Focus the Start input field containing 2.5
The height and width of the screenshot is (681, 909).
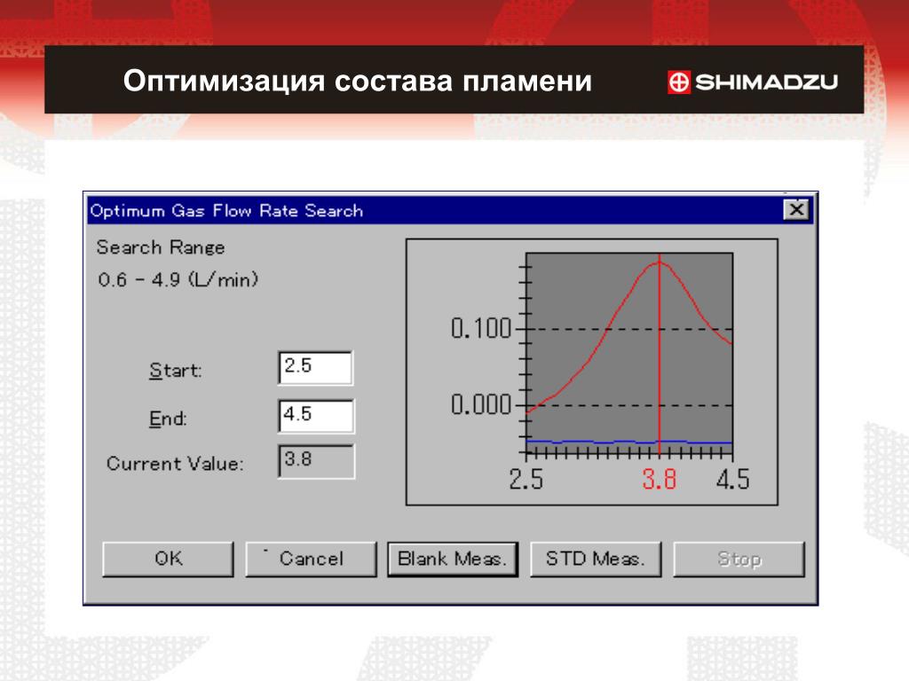tap(315, 367)
